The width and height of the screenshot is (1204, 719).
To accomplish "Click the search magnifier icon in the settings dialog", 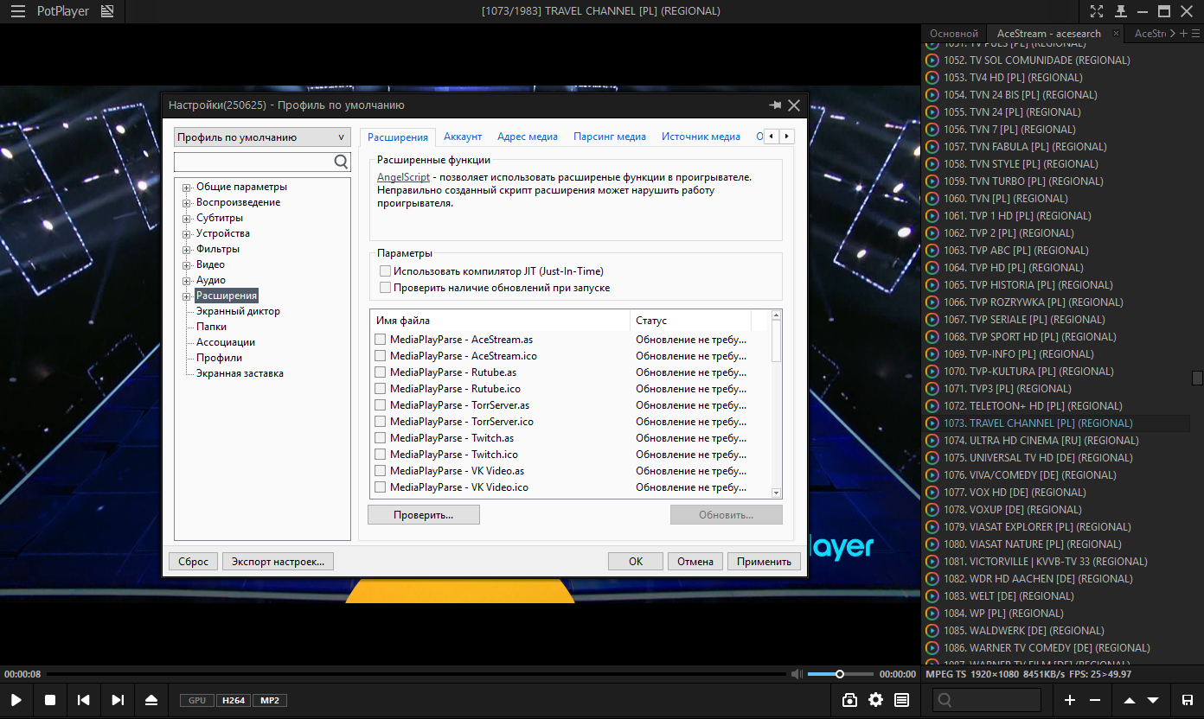I will pos(341,162).
